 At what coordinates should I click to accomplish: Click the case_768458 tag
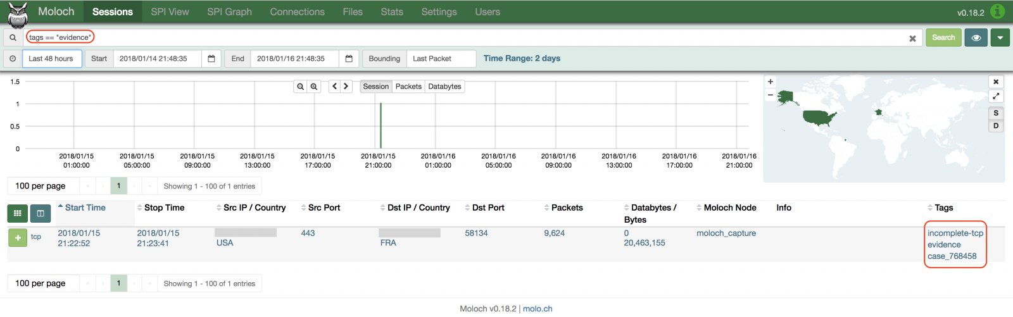point(952,256)
